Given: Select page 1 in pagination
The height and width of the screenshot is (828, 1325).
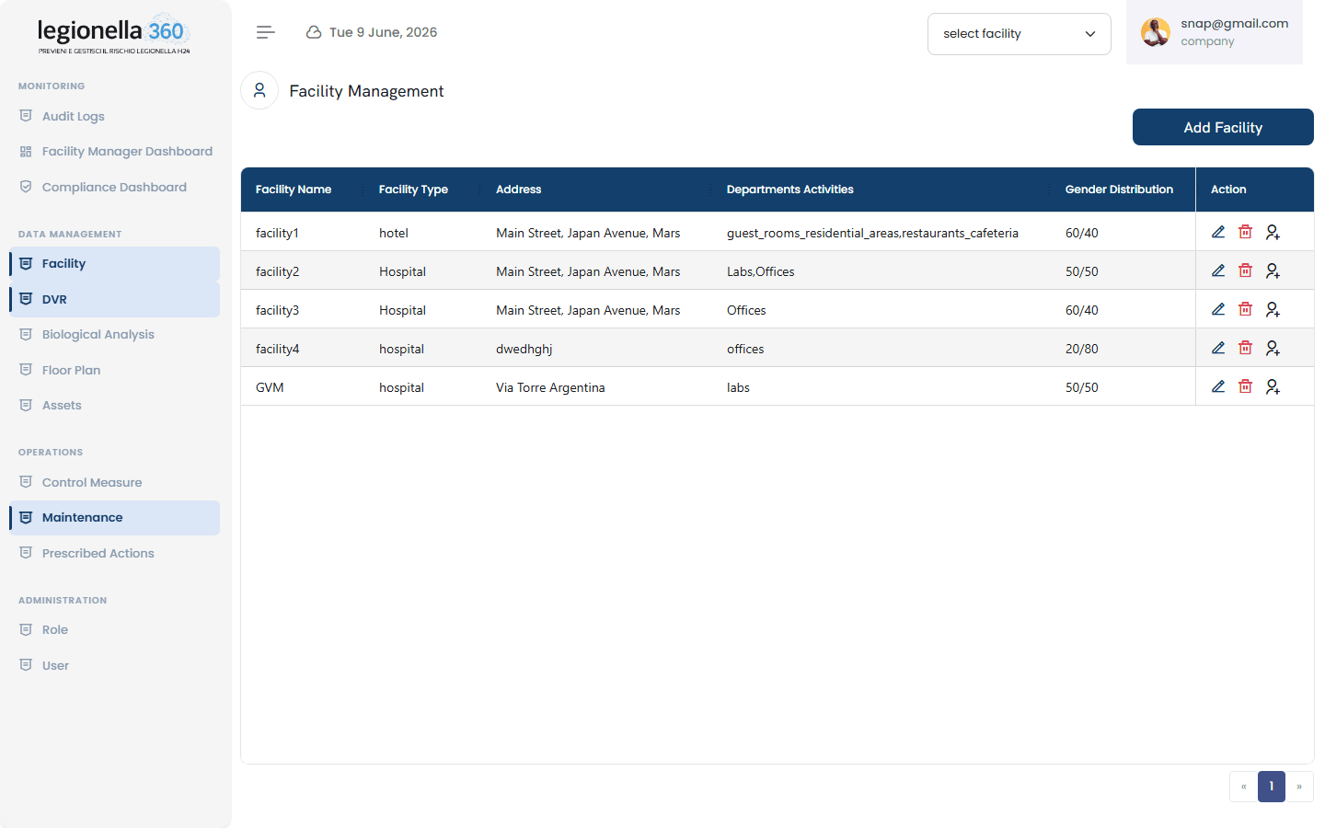Looking at the screenshot, I should point(1272,787).
